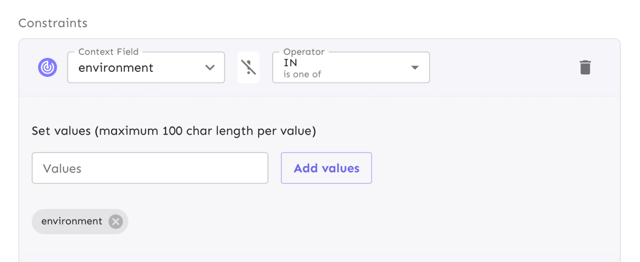The height and width of the screenshot is (262, 640).
Task: Click the caret arrow in the Operator box
Action: [415, 67]
